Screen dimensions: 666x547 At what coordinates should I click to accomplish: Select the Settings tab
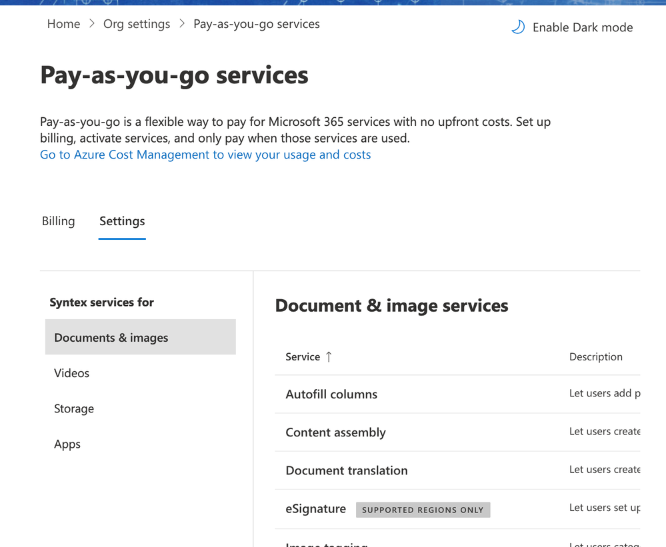(122, 221)
